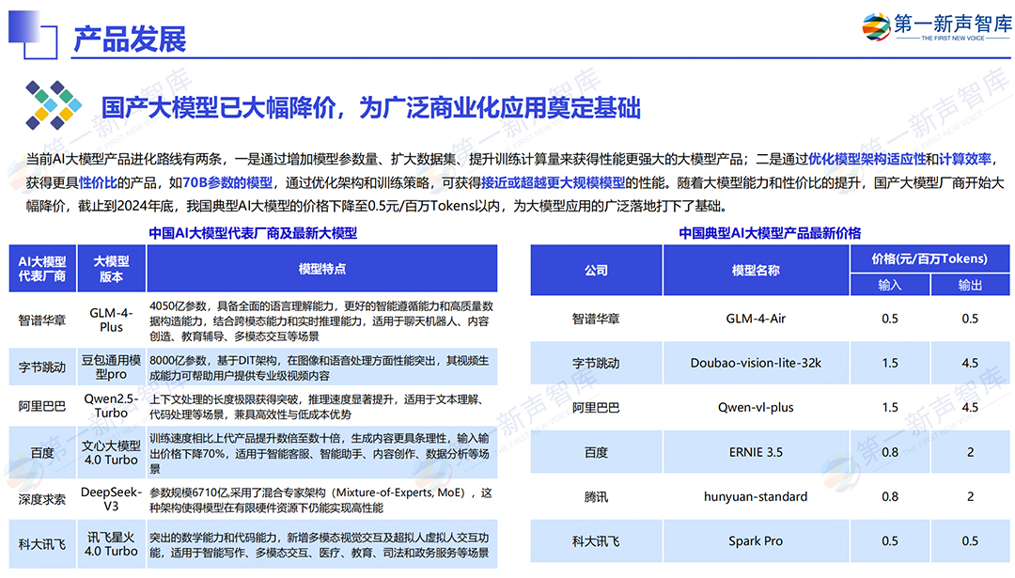Select the 智谱华章 row in the left table
Image resolution: width=1015 pixels, height=578 pixels.
(40, 320)
